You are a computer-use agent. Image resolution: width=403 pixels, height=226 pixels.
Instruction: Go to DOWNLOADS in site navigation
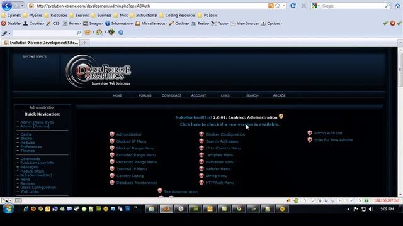(x=172, y=95)
